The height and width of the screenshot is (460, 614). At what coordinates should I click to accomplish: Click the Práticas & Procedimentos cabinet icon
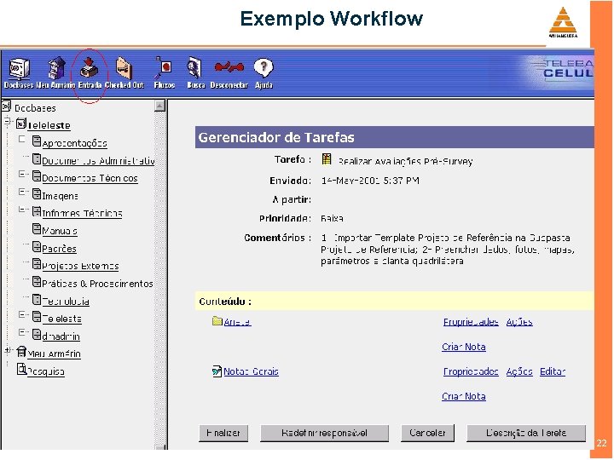point(37,282)
